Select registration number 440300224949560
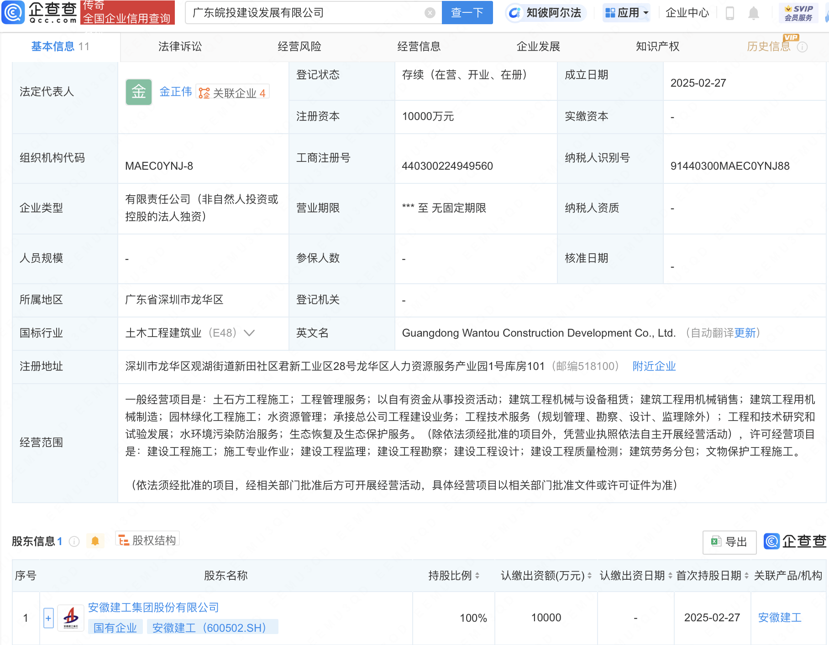The image size is (829, 645). tap(447, 166)
